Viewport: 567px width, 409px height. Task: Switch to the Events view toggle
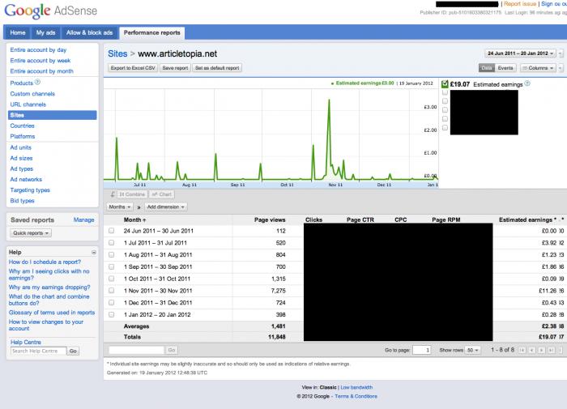505,67
